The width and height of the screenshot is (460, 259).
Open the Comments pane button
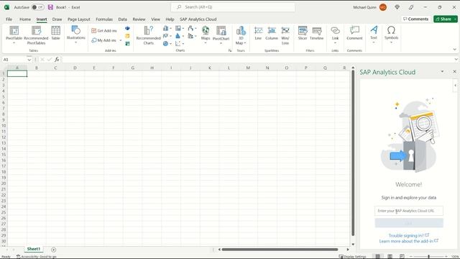click(415, 19)
